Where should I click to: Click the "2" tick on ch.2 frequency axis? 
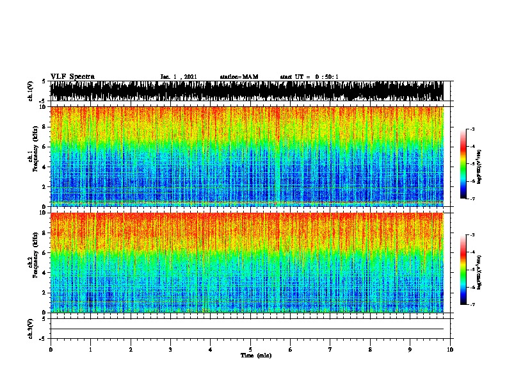44,293
